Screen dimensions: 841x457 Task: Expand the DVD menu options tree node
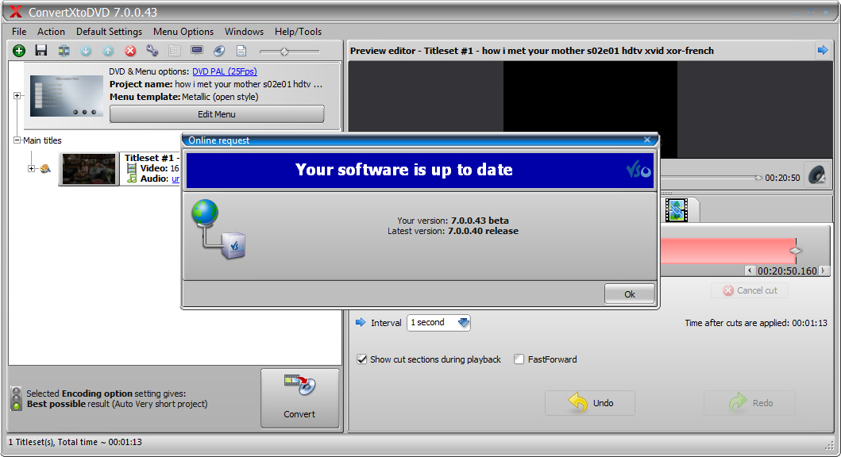[17, 95]
